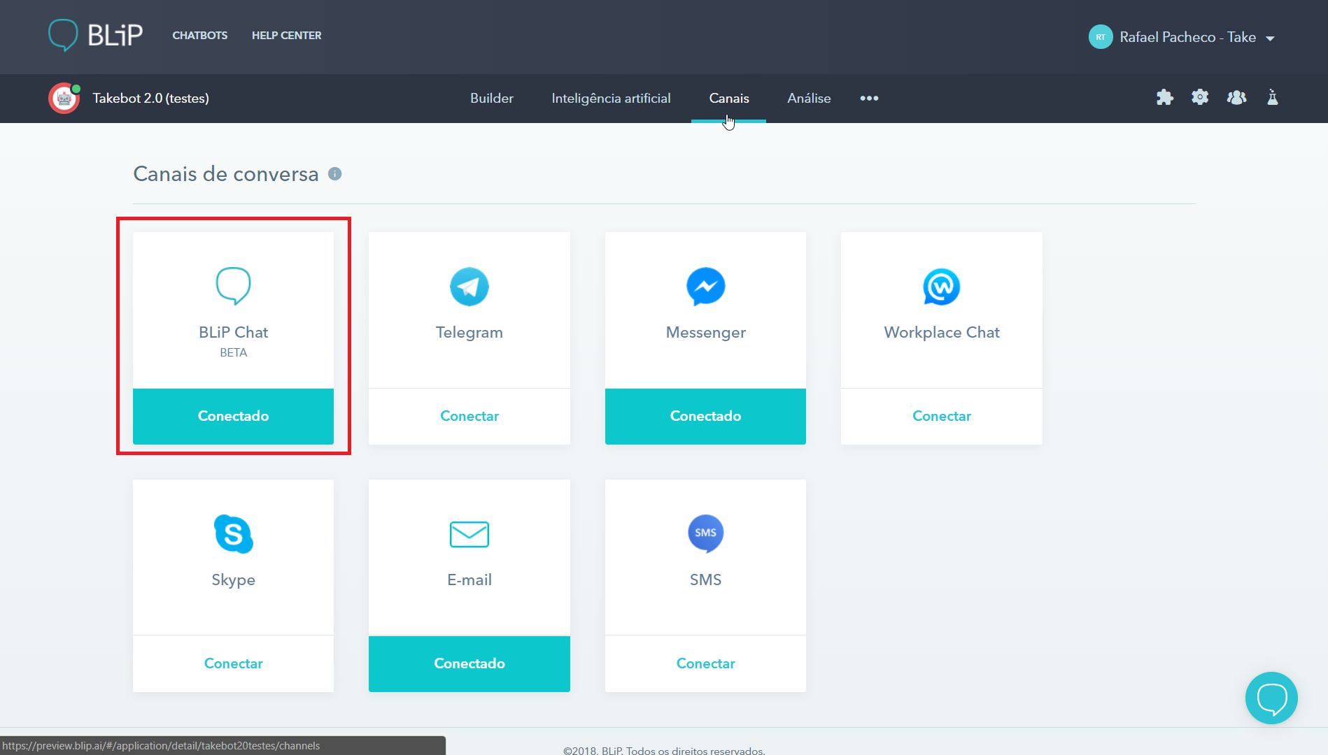The width and height of the screenshot is (1328, 755).
Task: Click Conectar on the Workplace Chat card
Action: click(942, 416)
